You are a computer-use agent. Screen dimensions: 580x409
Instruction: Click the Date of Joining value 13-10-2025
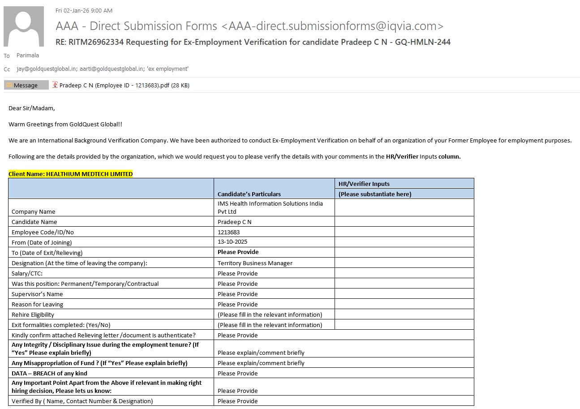(x=232, y=242)
